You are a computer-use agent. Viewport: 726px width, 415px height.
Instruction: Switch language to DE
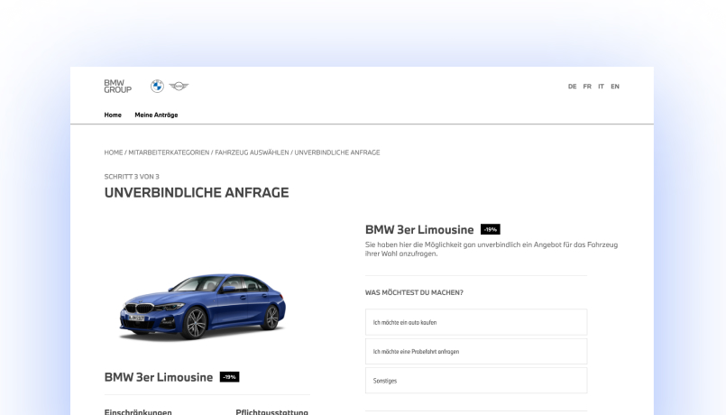[x=573, y=87]
